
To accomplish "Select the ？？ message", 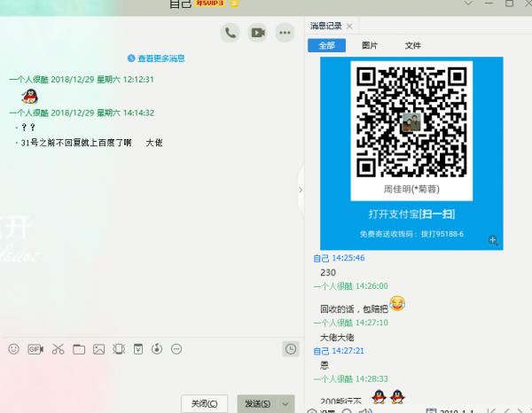I will coord(28,128).
